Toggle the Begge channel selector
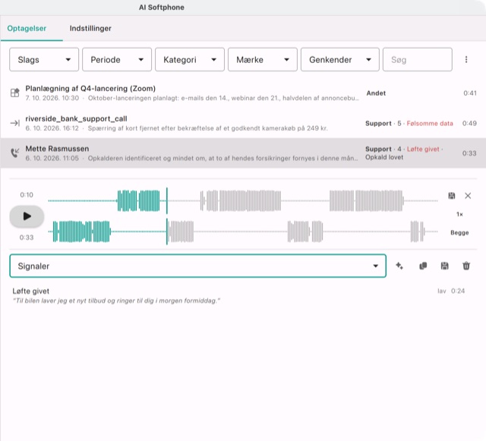The image size is (486, 441). [x=459, y=232]
